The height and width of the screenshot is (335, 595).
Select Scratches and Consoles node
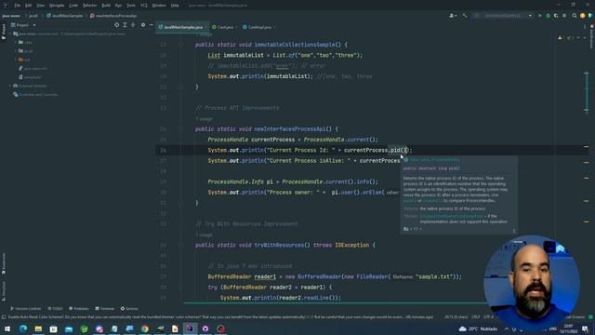(x=35, y=95)
